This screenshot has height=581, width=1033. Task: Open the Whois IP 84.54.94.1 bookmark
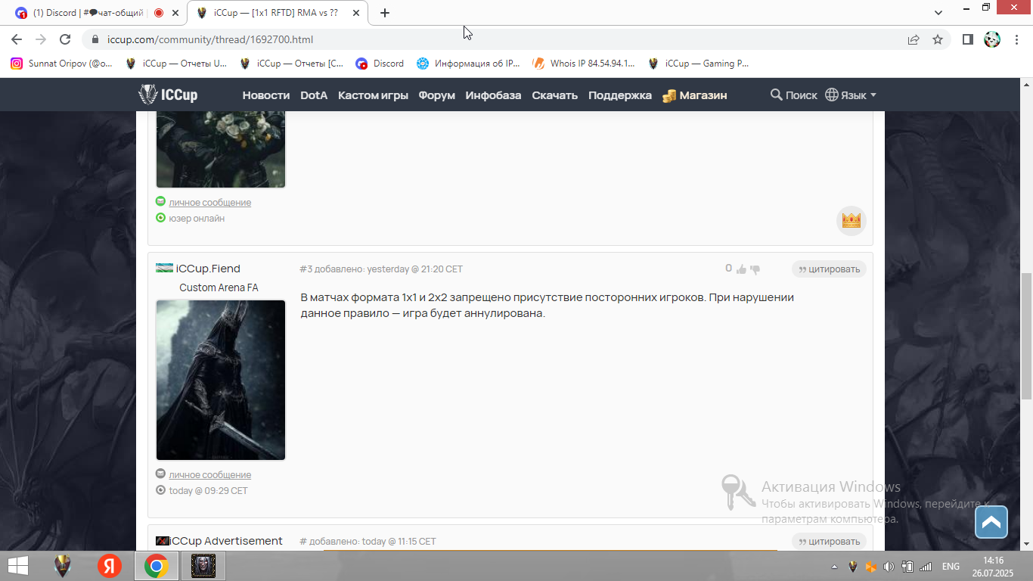coord(584,64)
